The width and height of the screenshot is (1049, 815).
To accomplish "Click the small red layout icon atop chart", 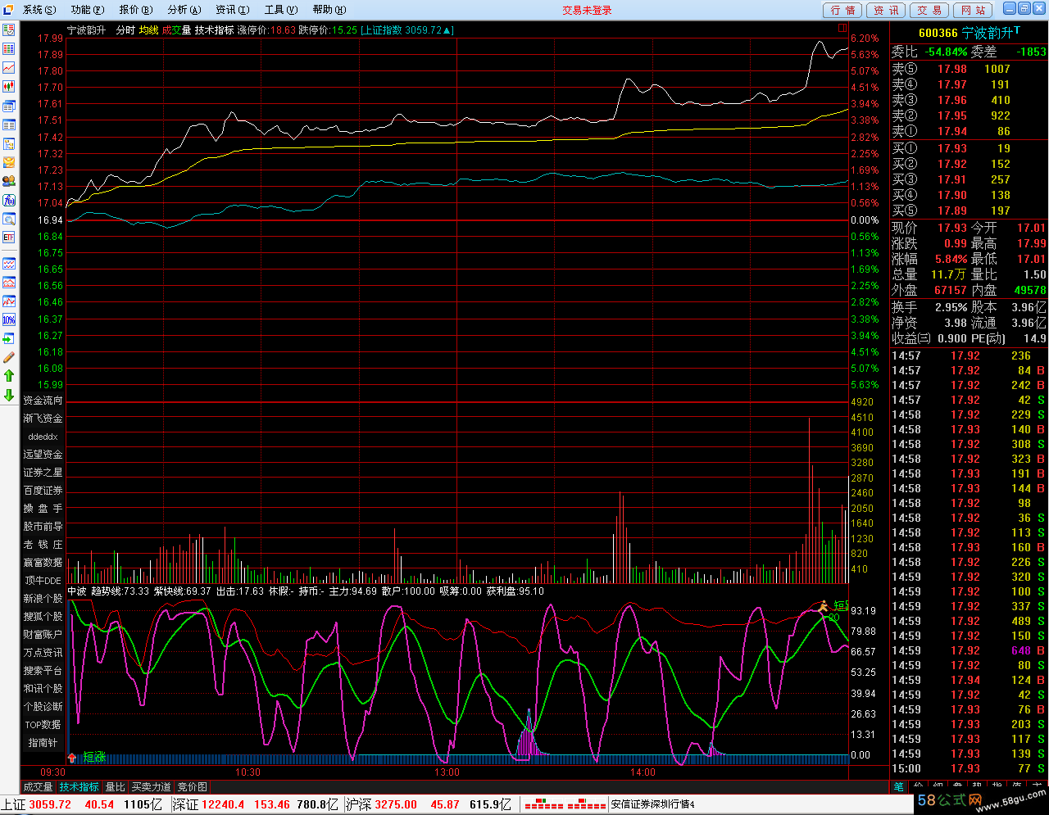I will pyautogui.click(x=842, y=28).
